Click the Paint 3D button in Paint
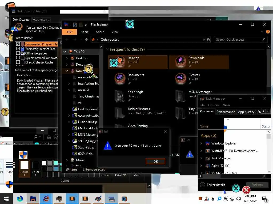This screenshot has width=273, height=204. tap(121, 175)
